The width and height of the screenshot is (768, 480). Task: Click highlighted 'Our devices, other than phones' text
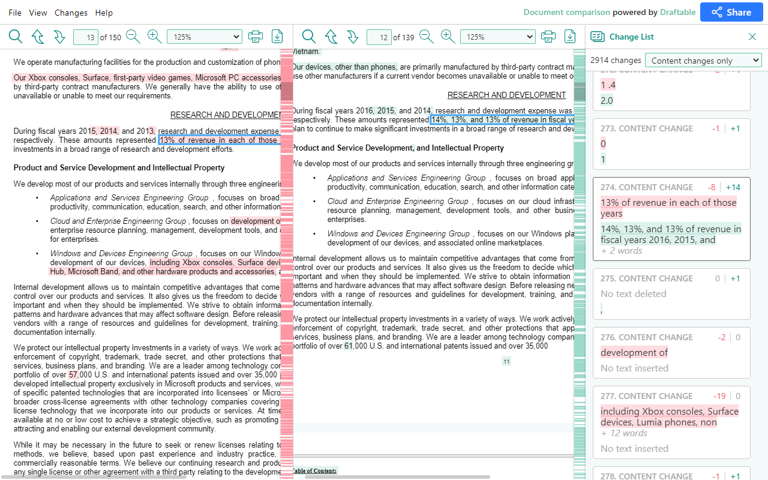(x=344, y=67)
